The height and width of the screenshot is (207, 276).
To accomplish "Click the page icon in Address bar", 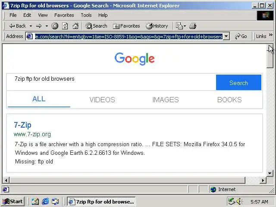I will pos(30,36).
